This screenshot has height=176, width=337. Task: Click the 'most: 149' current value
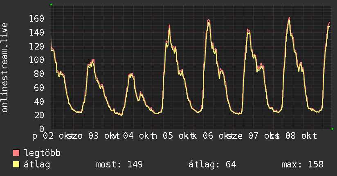click(x=119, y=165)
